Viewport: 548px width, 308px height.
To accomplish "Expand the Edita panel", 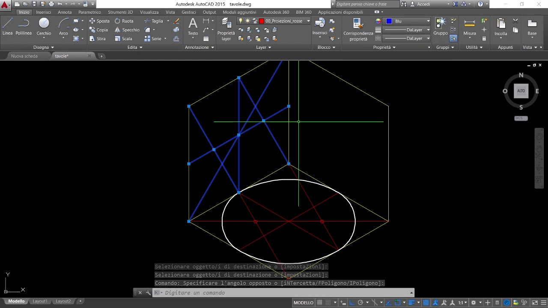I will (x=135, y=47).
